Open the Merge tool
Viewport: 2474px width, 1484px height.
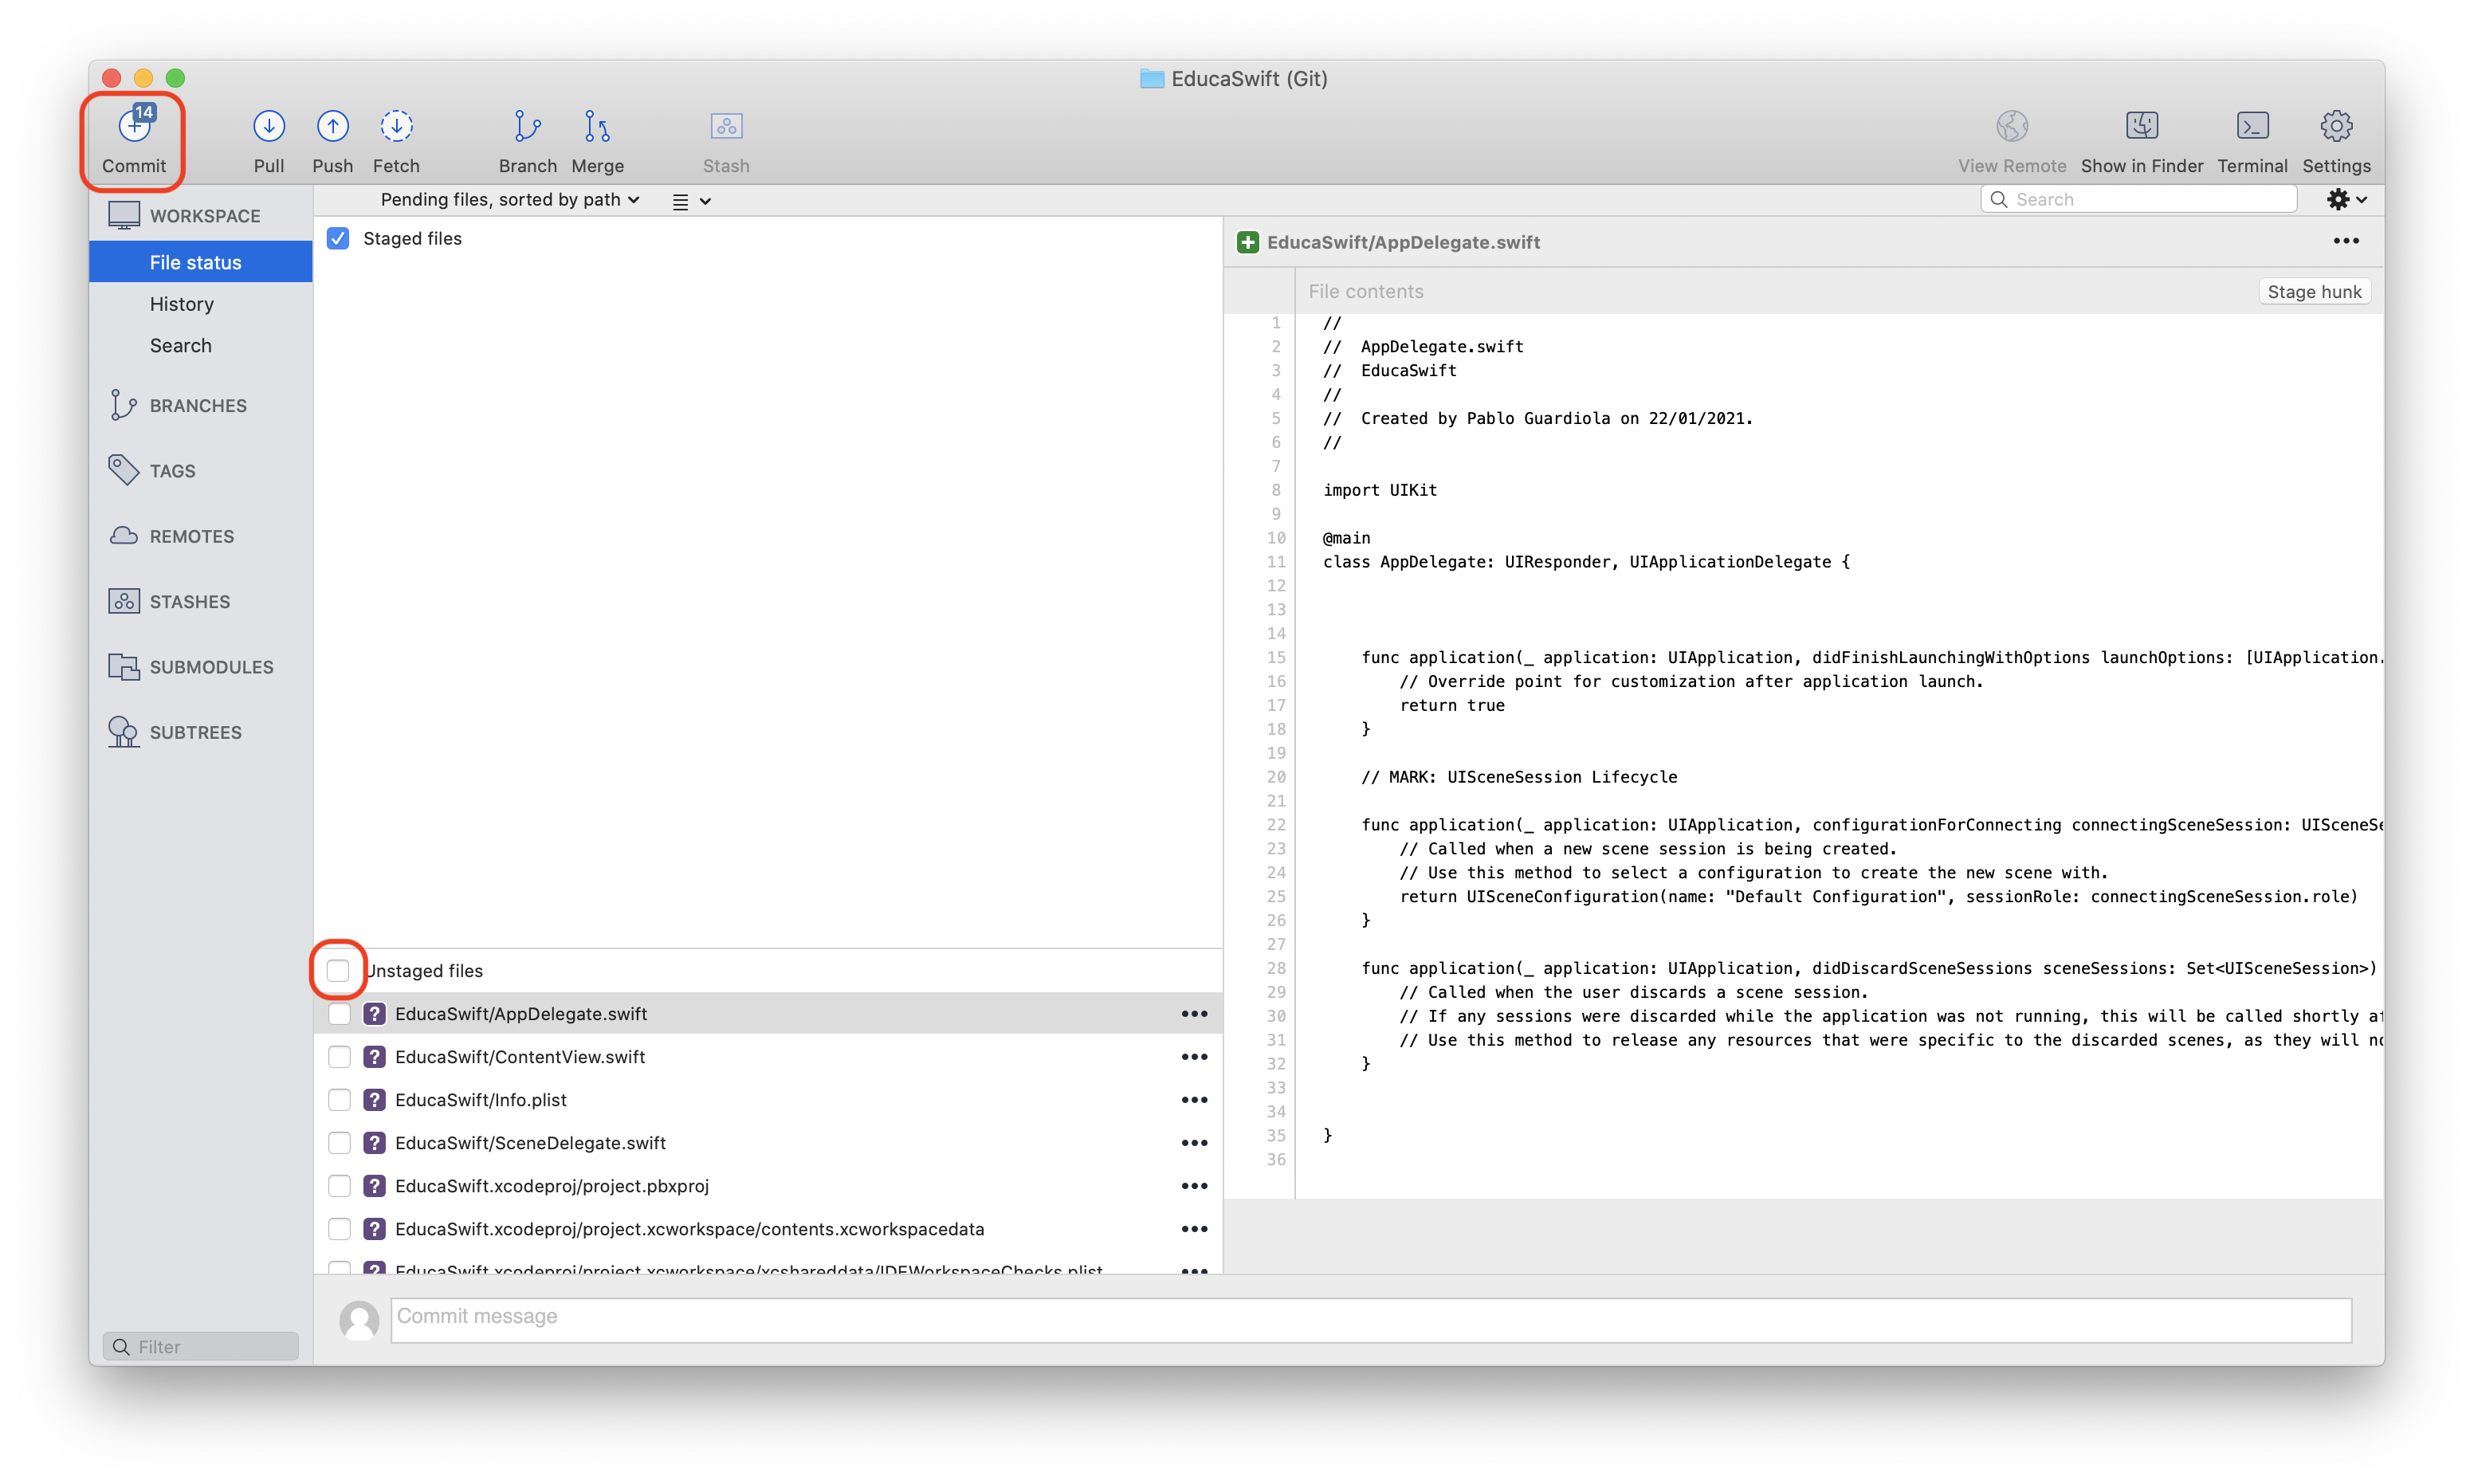pyautogui.click(x=597, y=126)
